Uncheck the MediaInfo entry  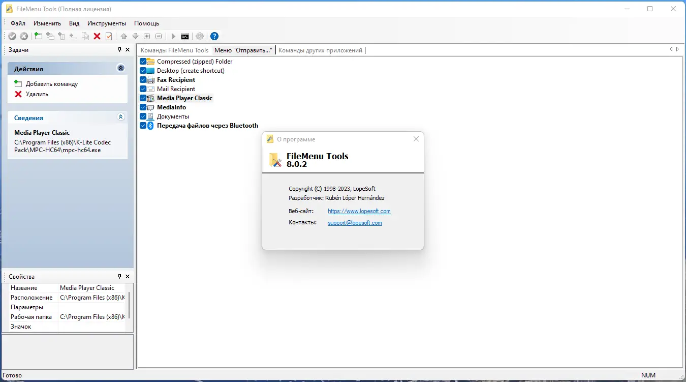142,107
